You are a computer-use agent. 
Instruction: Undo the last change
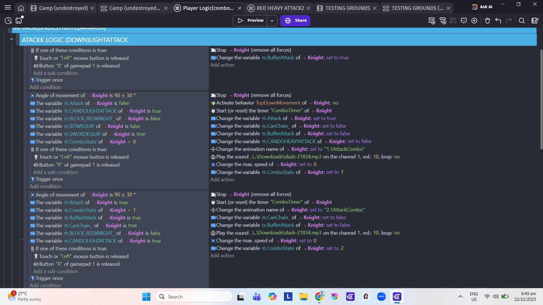pos(498,21)
